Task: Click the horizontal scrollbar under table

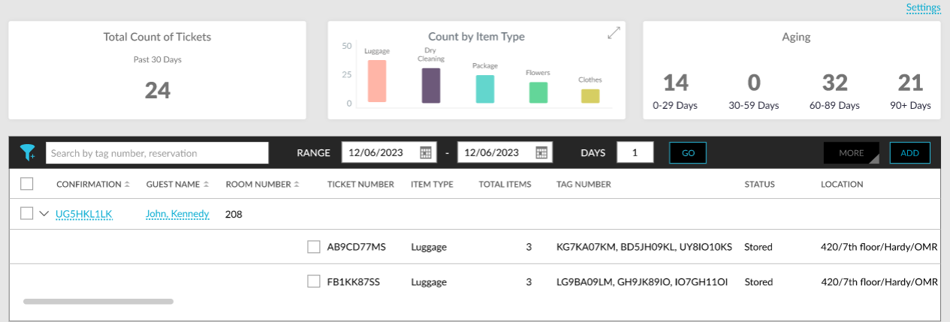Action: click(98, 302)
